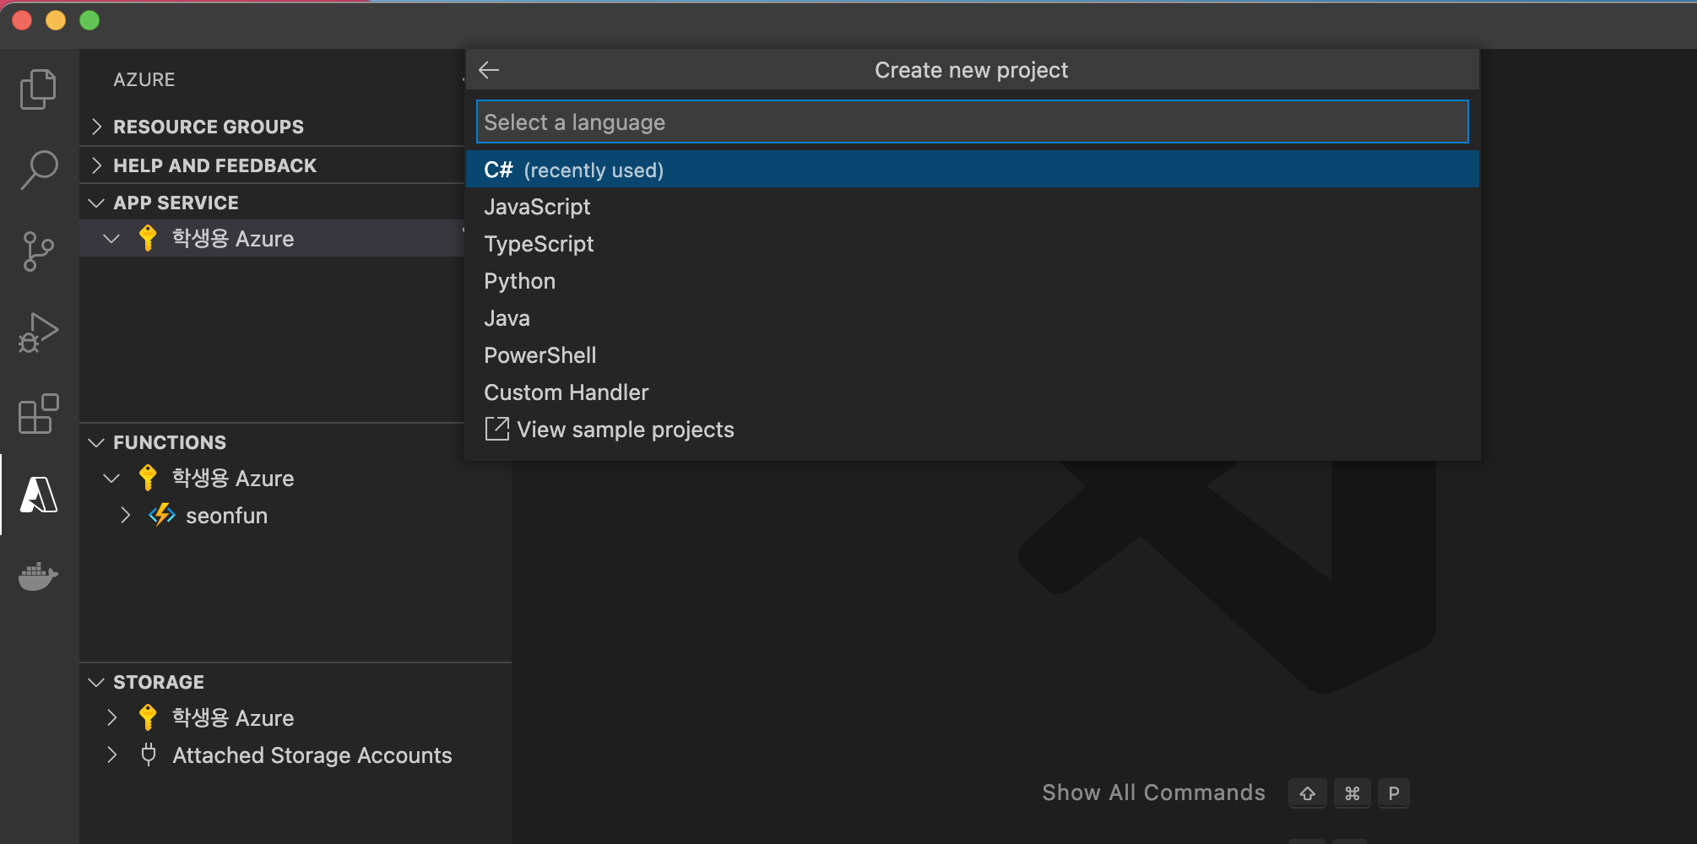This screenshot has width=1697, height=844.
Task: Select the Azure icon in activity bar
Action: coord(39,495)
